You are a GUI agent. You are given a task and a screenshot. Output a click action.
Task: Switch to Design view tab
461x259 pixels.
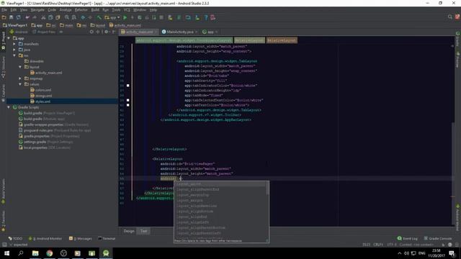[129, 231]
